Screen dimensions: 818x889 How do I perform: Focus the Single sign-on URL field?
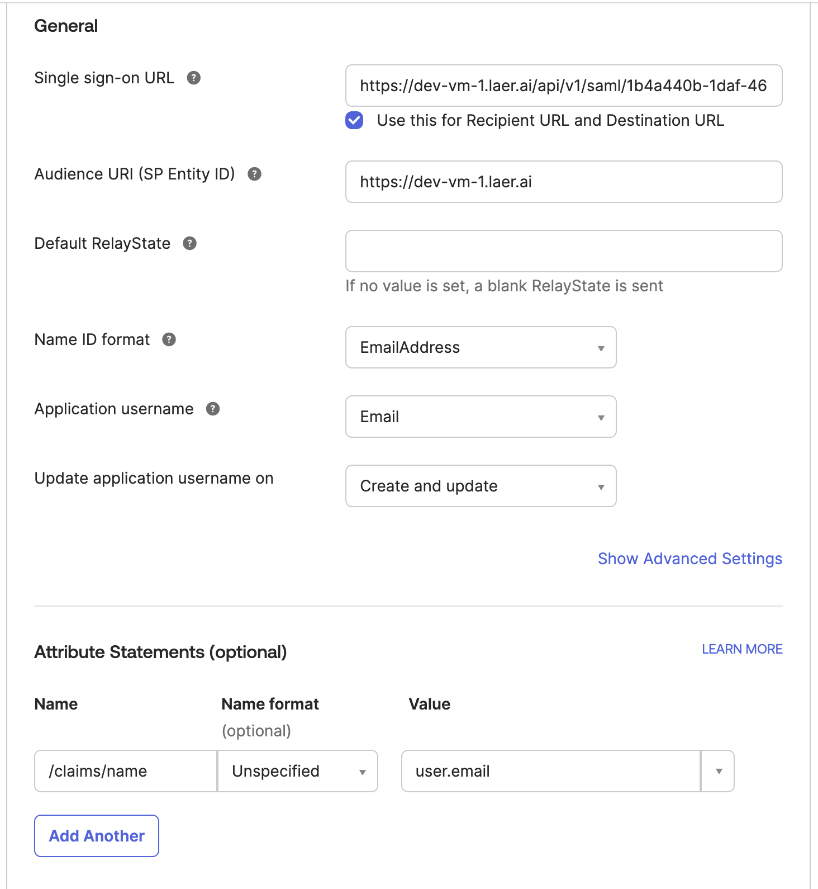click(x=564, y=86)
